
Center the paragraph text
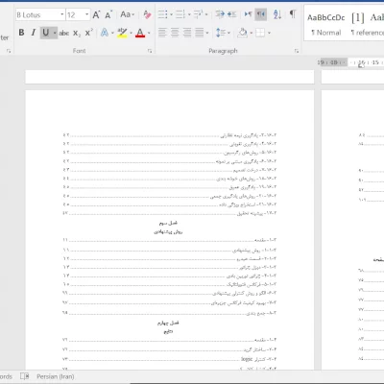[x=175, y=33]
